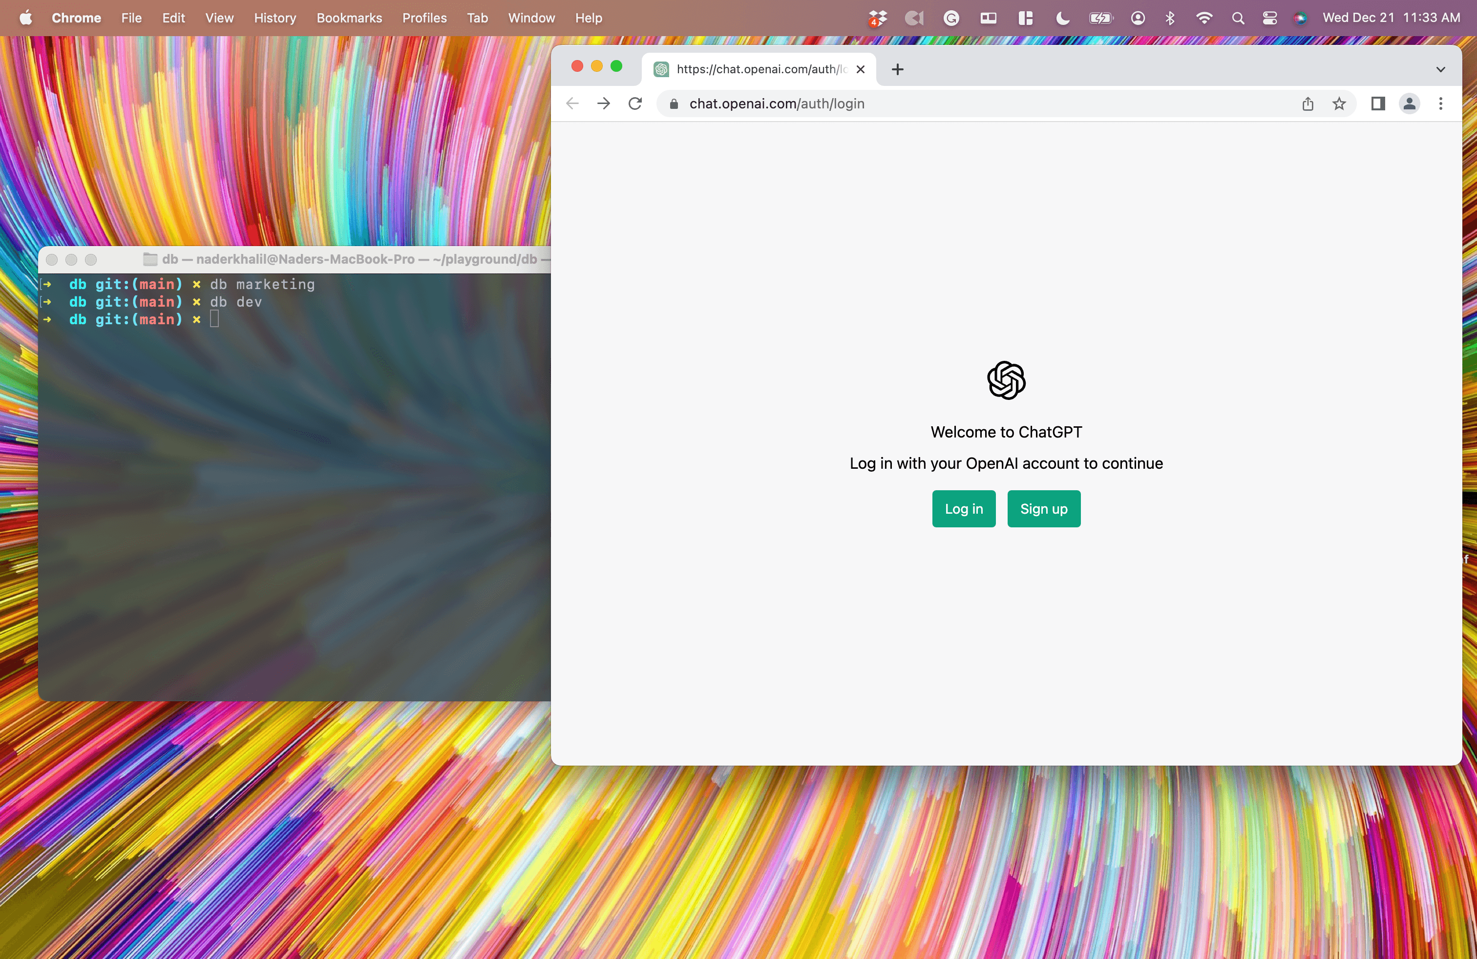Screen dimensions: 1477x959
Task: Open the Wi-Fi status dropdown
Action: point(1203,18)
